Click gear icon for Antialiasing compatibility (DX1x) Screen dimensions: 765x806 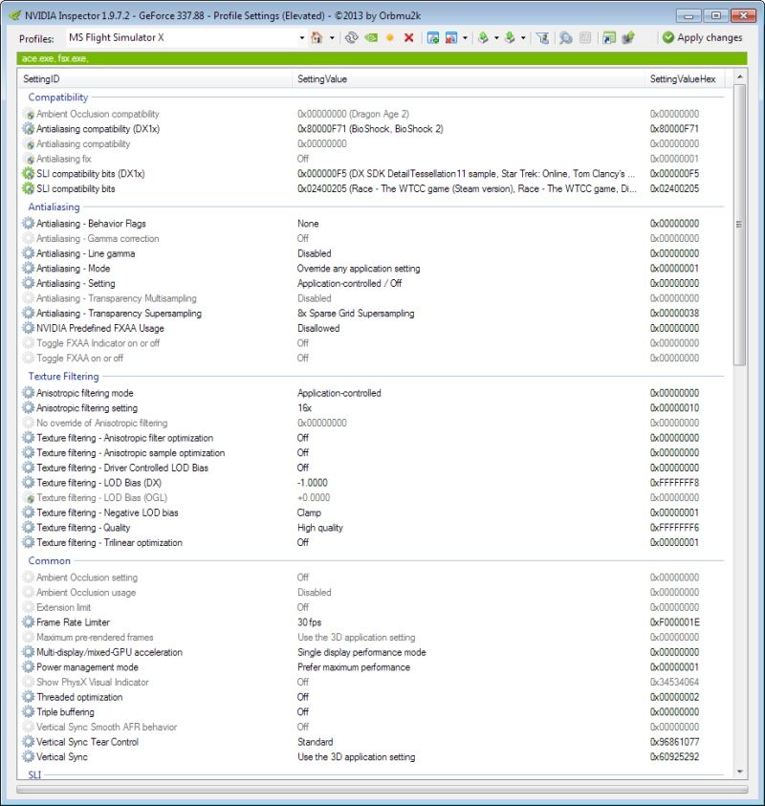[29, 128]
